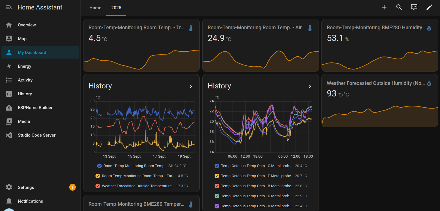Open the BME280 Humidity 53.1 % card
The width and height of the screenshot is (440, 211).
(380, 45)
